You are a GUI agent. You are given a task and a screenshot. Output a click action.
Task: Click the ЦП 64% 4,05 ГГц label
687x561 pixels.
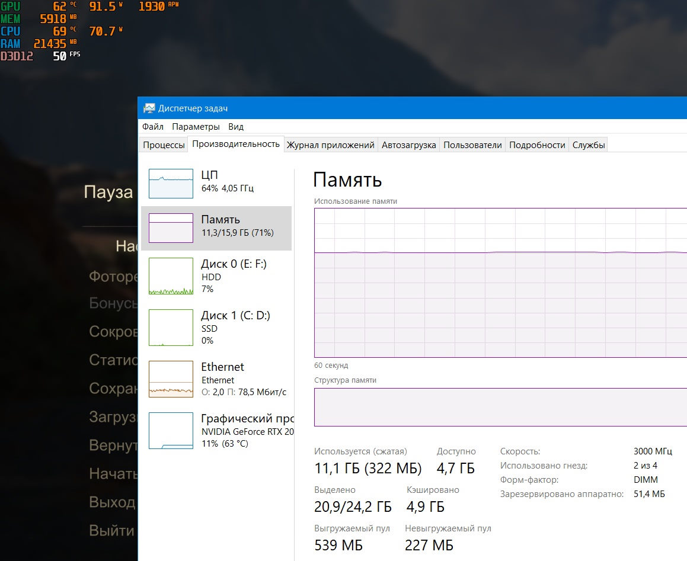pyautogui.click(x=228, y=181)
